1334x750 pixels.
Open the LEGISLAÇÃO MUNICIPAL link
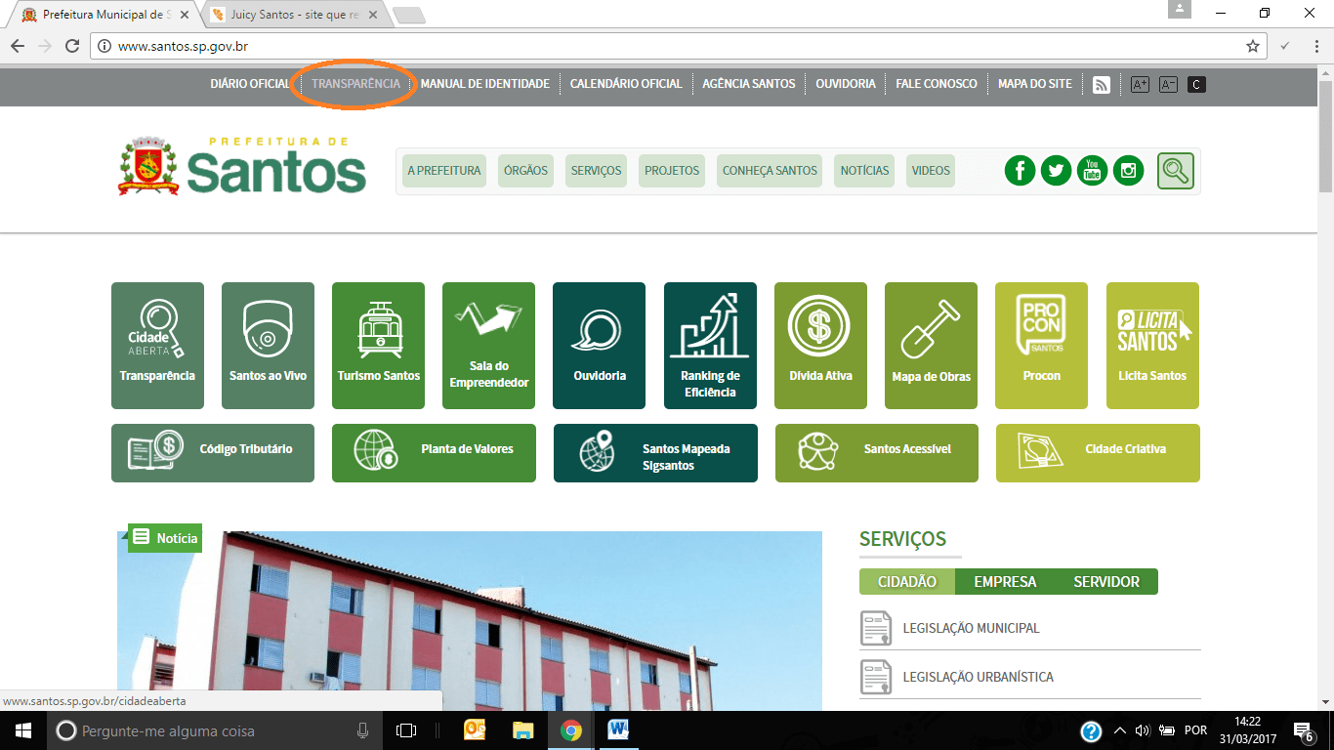pos(971,629)
